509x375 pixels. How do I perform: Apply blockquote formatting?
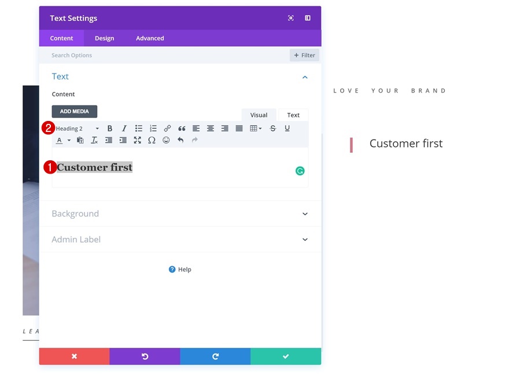click(182, 128)
